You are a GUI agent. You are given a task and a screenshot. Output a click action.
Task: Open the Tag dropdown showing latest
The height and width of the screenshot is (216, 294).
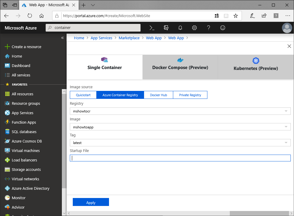pyautogui.click(x=180, y=143)
